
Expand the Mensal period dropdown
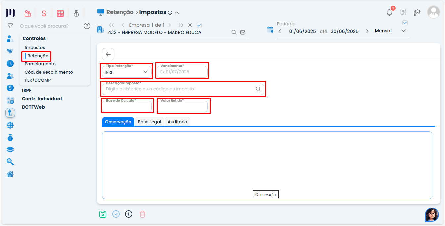(x=403, y=31)
